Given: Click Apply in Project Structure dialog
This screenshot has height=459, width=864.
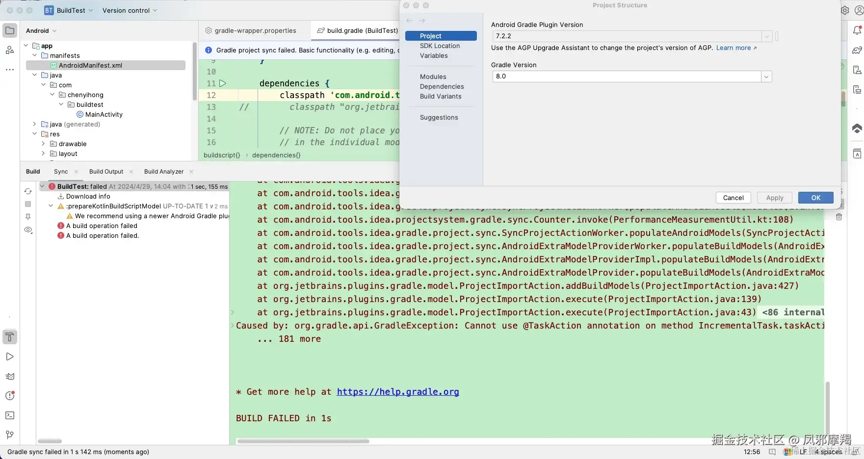Looking at the screenshot, I should point(775,198).
